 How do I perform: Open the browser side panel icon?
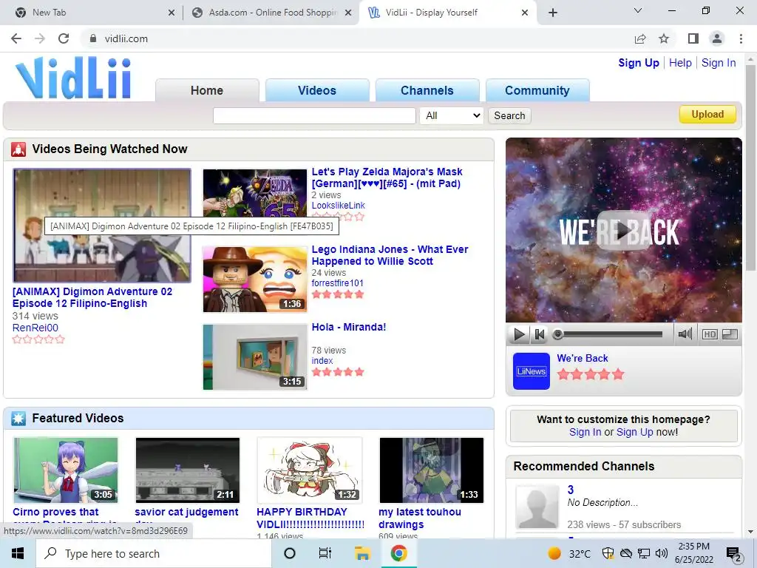(x=693, y=38)
